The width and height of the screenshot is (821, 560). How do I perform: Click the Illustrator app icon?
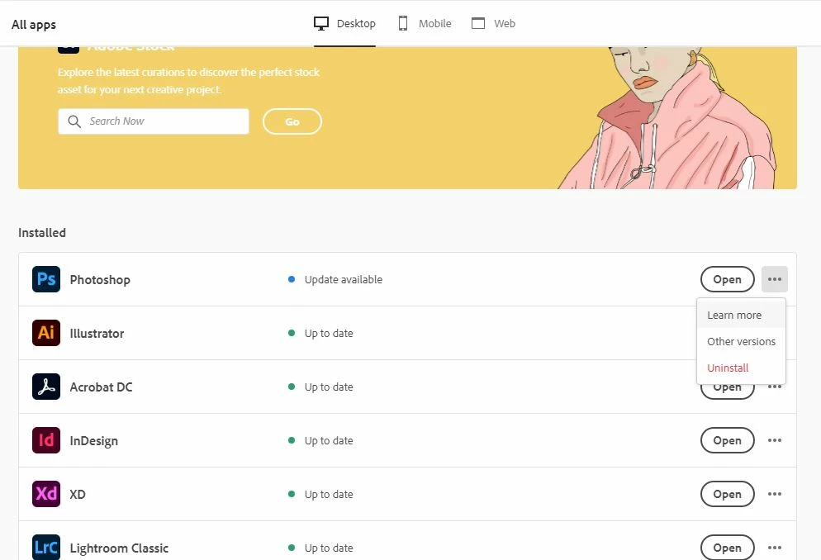click(46, 333)
